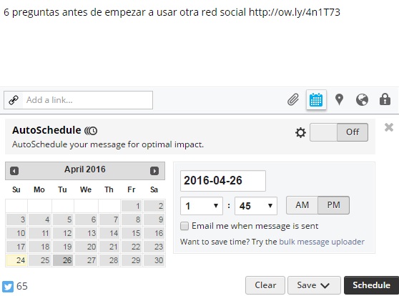Select April 23 in the calendar
399x296 pixels.
pos(154,247)
